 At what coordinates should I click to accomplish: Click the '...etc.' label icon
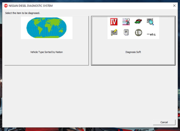click(x=151, y=34)
